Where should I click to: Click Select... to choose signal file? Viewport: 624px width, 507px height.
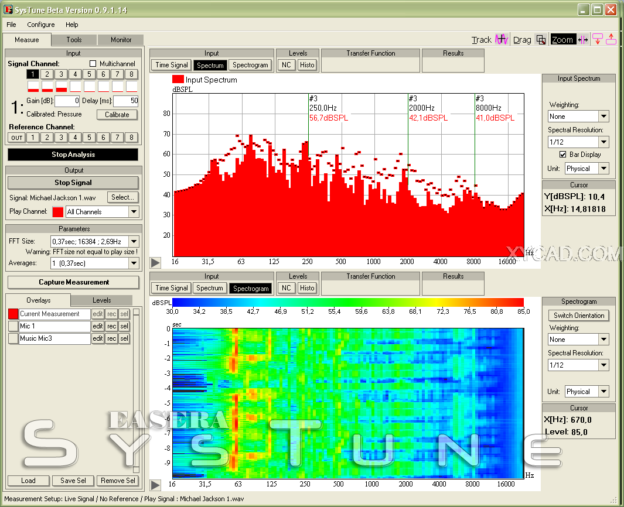pyautogui.click(x=122, y=197)
